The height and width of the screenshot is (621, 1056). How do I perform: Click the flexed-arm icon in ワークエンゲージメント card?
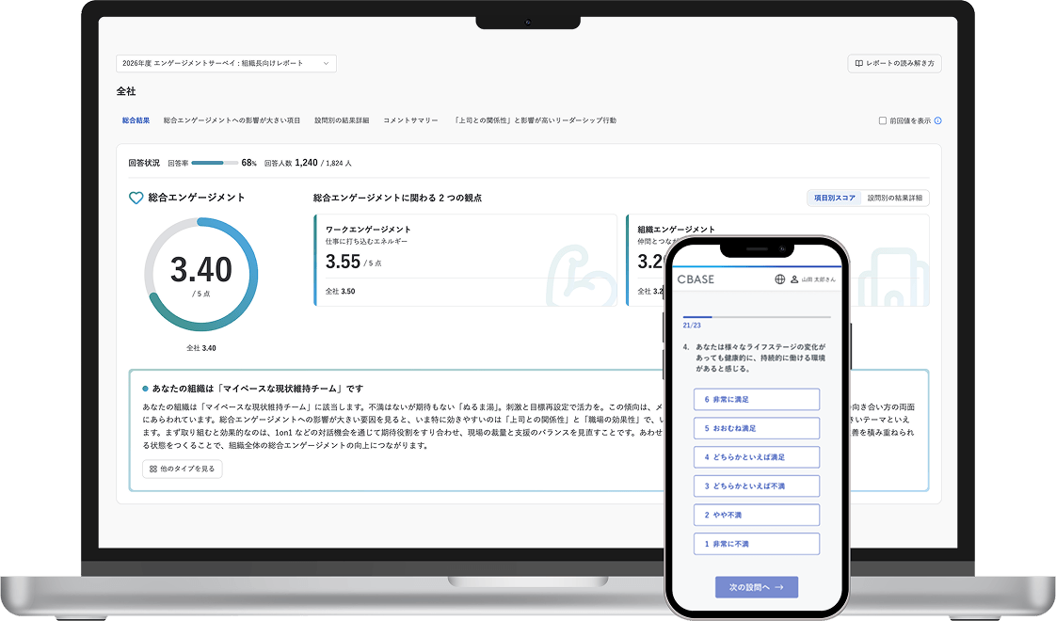point(581,276)
